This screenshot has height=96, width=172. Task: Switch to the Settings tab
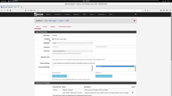[x=53, y=27]
